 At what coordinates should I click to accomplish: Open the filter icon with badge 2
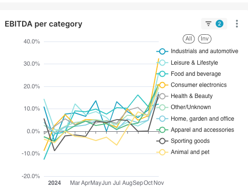tap(214, 24)
